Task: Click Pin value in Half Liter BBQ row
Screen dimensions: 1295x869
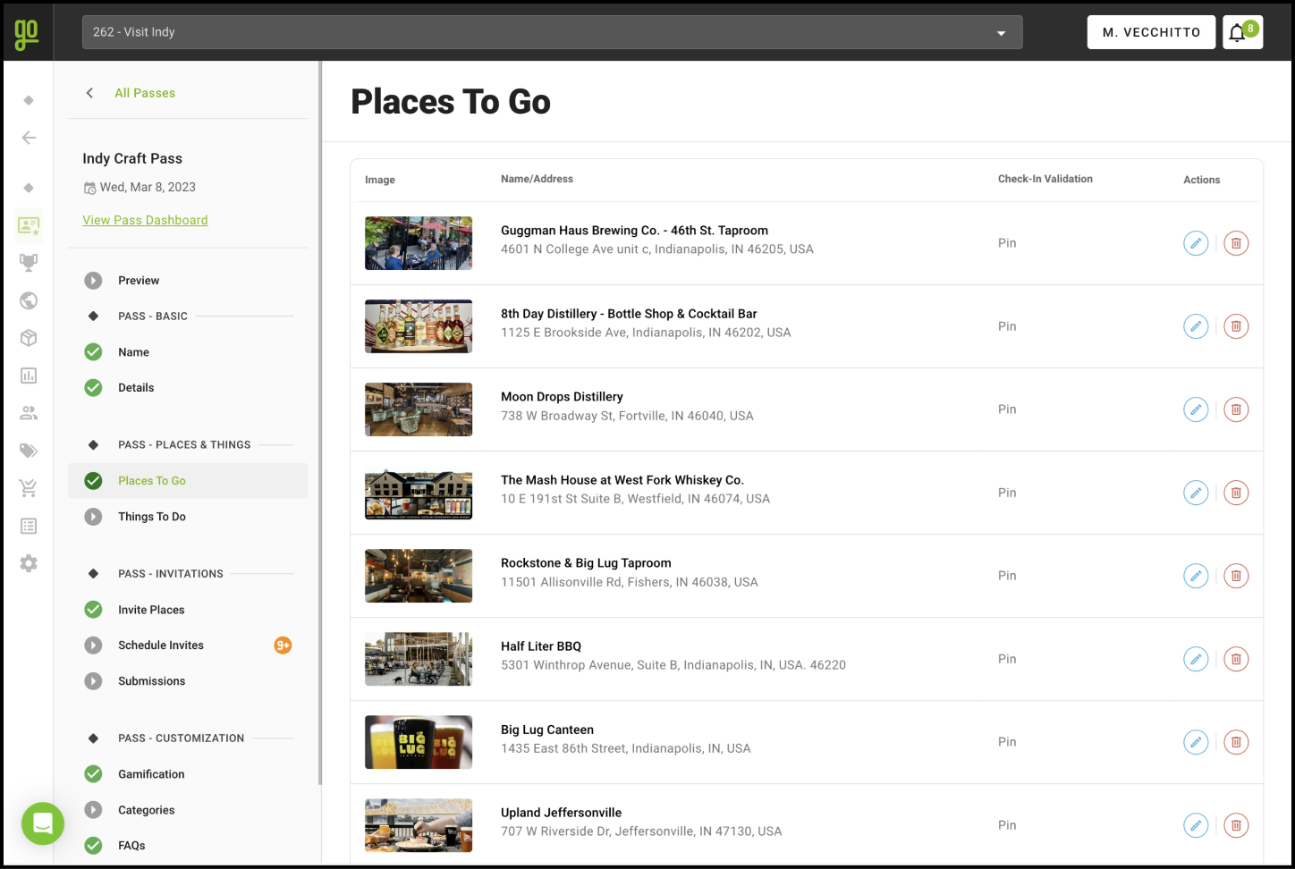Action: click(1007, 659)
